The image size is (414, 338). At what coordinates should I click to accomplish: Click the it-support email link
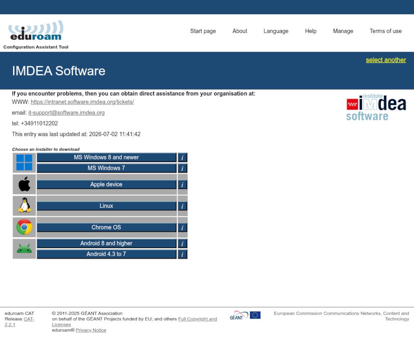[66, 113]
